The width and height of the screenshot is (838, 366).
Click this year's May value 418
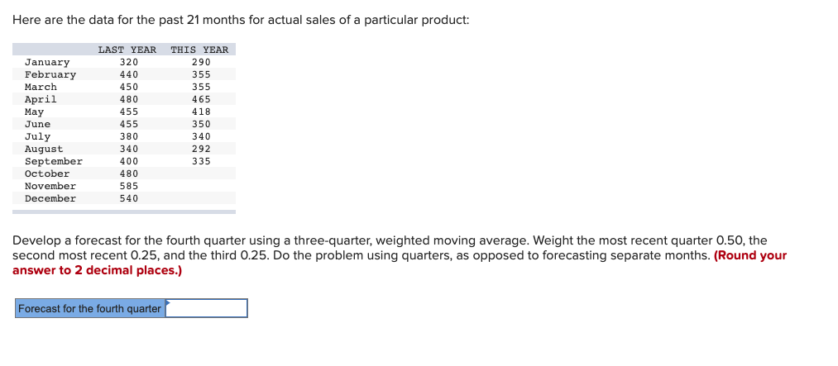201,112
